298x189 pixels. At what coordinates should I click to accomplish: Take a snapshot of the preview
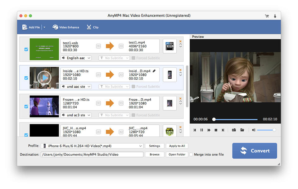[234, 130]
